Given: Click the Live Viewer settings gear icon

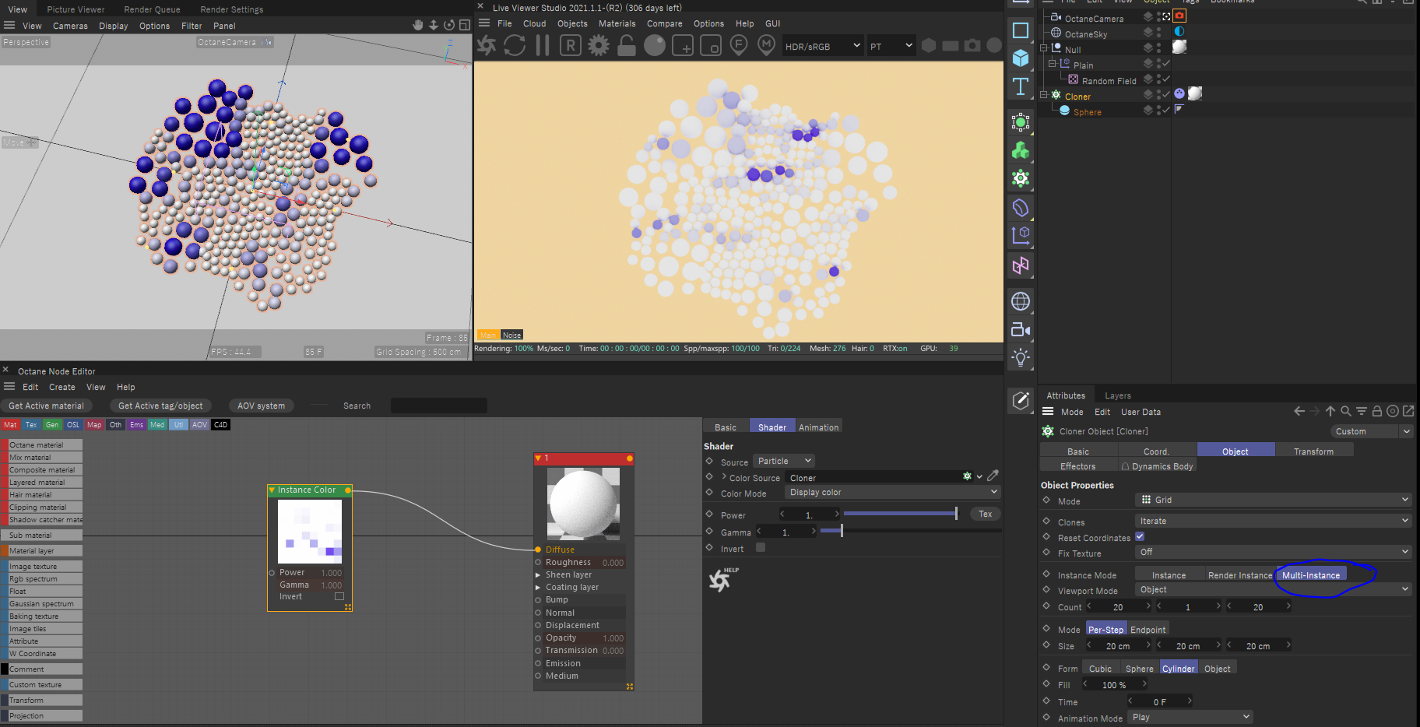Looking at the screenshot, I should pyautogui.click(x=598, y=46).
